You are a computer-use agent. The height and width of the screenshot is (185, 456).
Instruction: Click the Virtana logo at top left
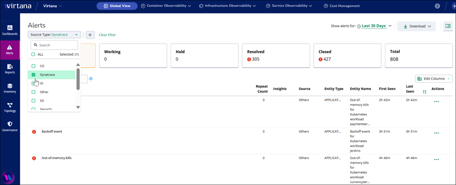[x=17, y=6]
